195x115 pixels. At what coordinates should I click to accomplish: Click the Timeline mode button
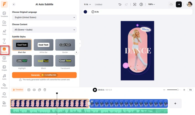coord(18,90)
